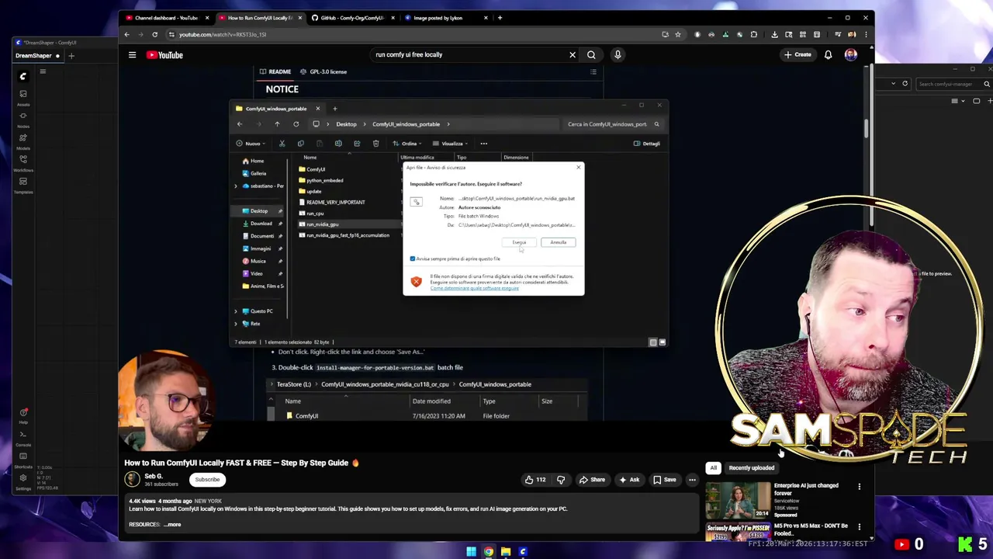
Task: Open File Explorer from taskbar
Action: [x=505, y=552]
